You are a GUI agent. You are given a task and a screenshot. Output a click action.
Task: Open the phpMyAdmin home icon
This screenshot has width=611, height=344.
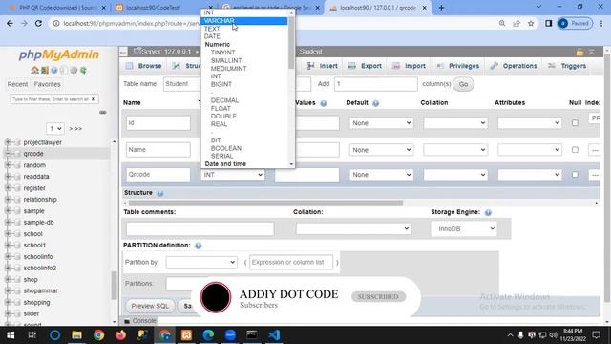(x=34, y=70)
